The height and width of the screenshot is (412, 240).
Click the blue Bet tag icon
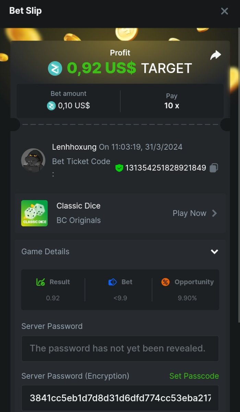pos(112,282)
